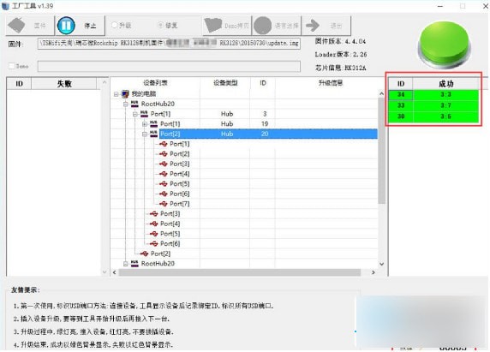
Task: Click the 失败 column header
Action: tap(64, 83)
